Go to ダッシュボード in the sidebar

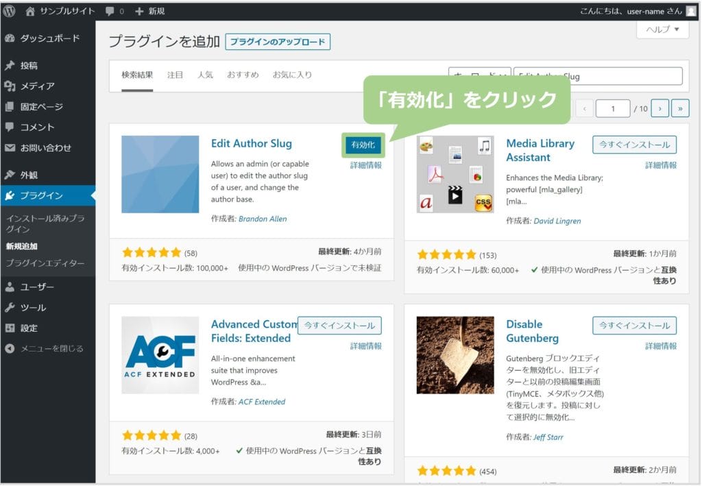tap(47, 38)
